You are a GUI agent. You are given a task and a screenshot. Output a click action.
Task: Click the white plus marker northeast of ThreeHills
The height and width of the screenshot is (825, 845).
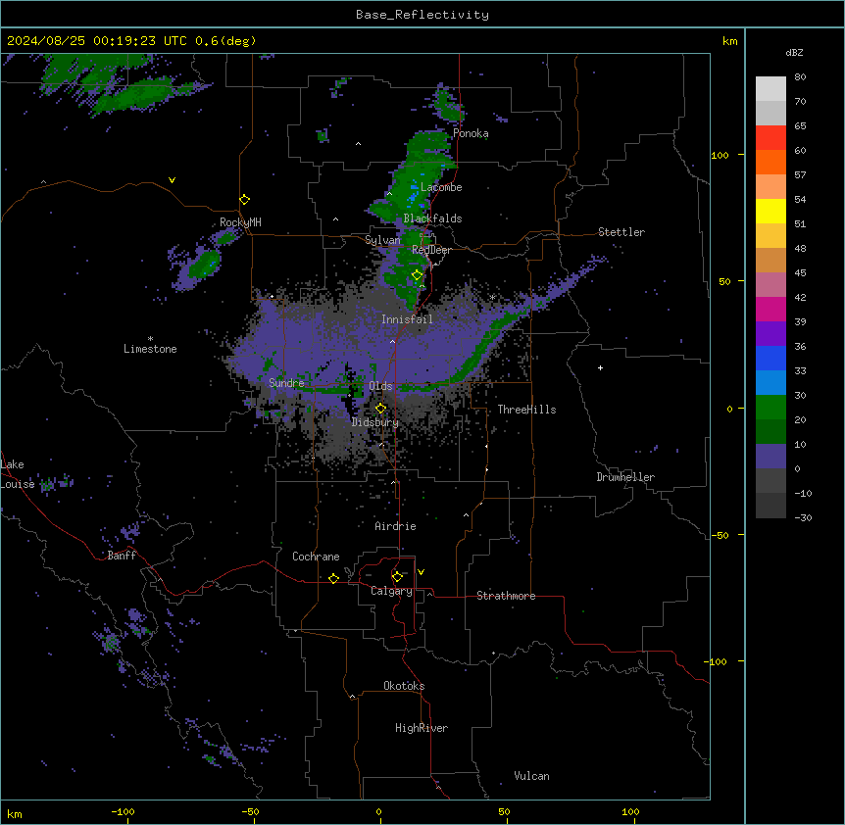pyautogui.click(x=600, y=367)
